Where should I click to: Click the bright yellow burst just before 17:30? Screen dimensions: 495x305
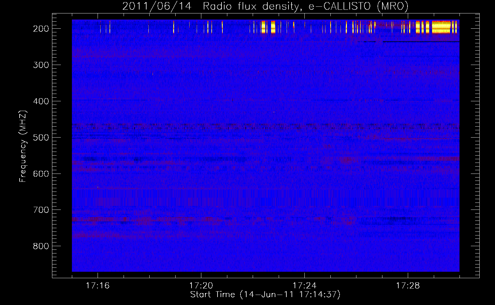[441, 27]
